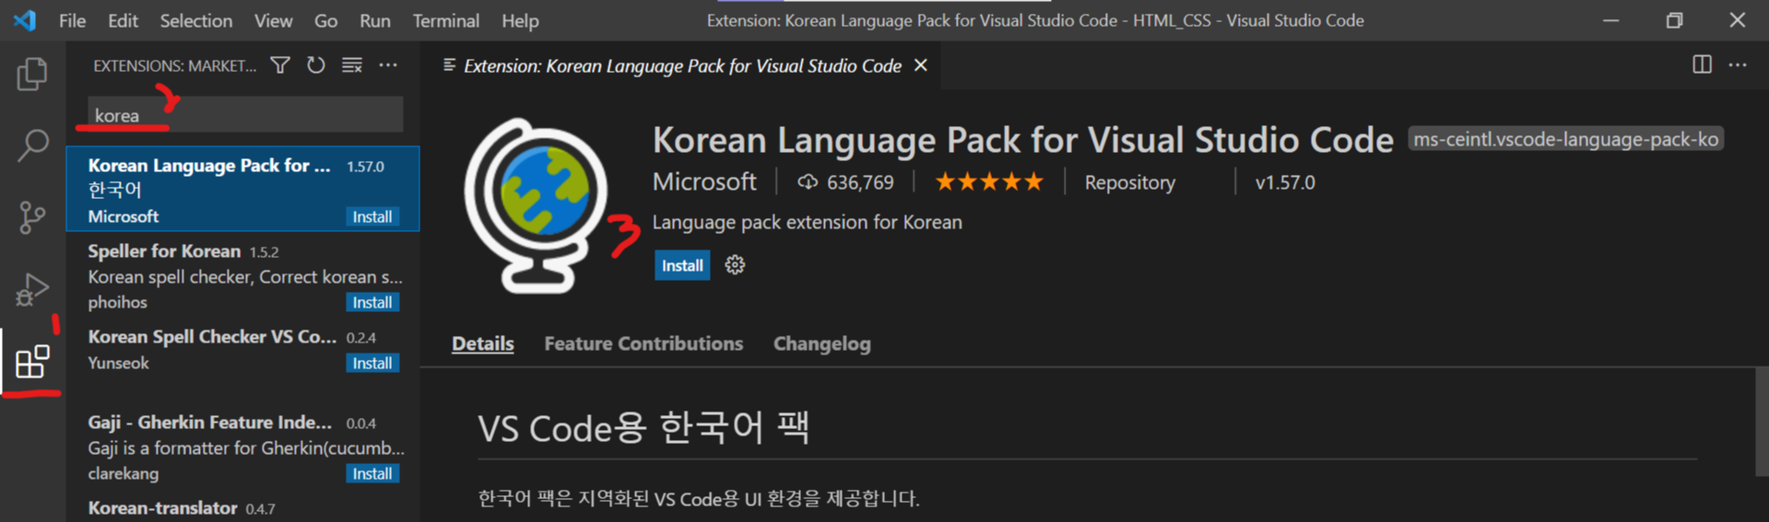The width and height of the screenshot is (1769, 522).
Task: Open the Explorer view in activity bar
Action: [32, 74]
